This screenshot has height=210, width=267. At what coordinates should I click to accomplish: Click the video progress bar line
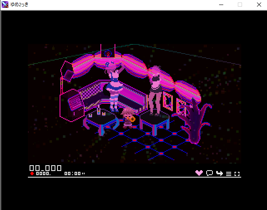pos(135,177)
